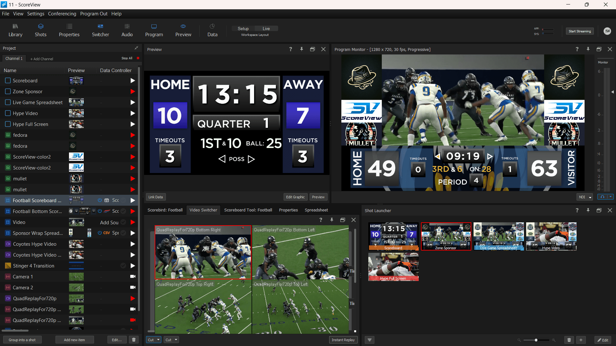This screenshot has height=346, width=616.
Task: Switch Workspace Layout to Setup mode
Action: point(243,29)
